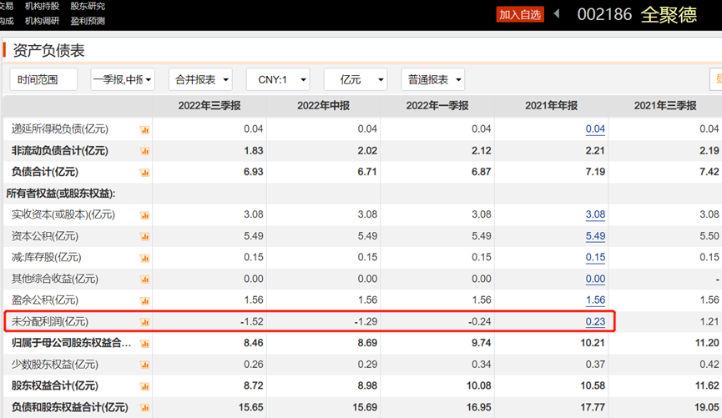Open the 合并报表 statement type dropdown

coord(200,79)
